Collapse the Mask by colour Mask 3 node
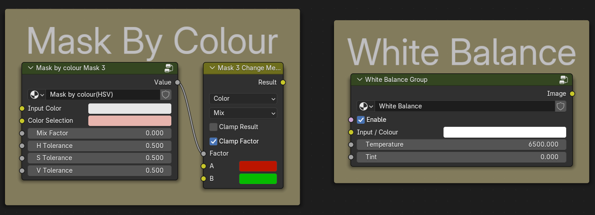The height and width of the screenshot is (215, 595). (31, 68)
